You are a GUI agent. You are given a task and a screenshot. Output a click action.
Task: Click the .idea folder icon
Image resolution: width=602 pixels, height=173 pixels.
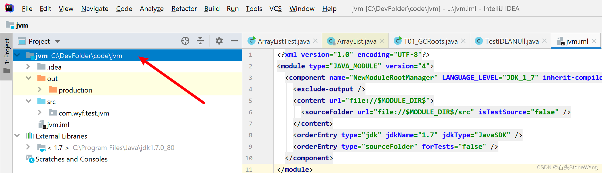point(41,67)
